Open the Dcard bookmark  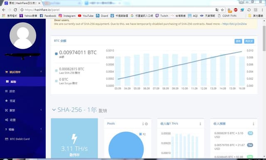coord(102,16)
